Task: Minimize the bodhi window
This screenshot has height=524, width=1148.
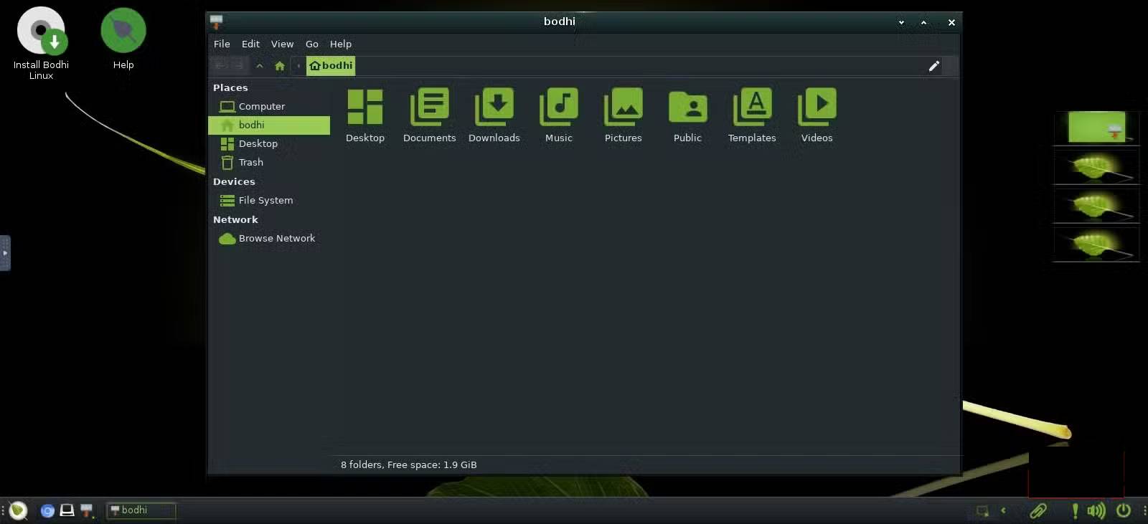Action: point(901,22)
